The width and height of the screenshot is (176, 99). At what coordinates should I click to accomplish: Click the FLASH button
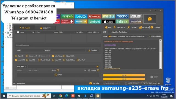(58, 75)
